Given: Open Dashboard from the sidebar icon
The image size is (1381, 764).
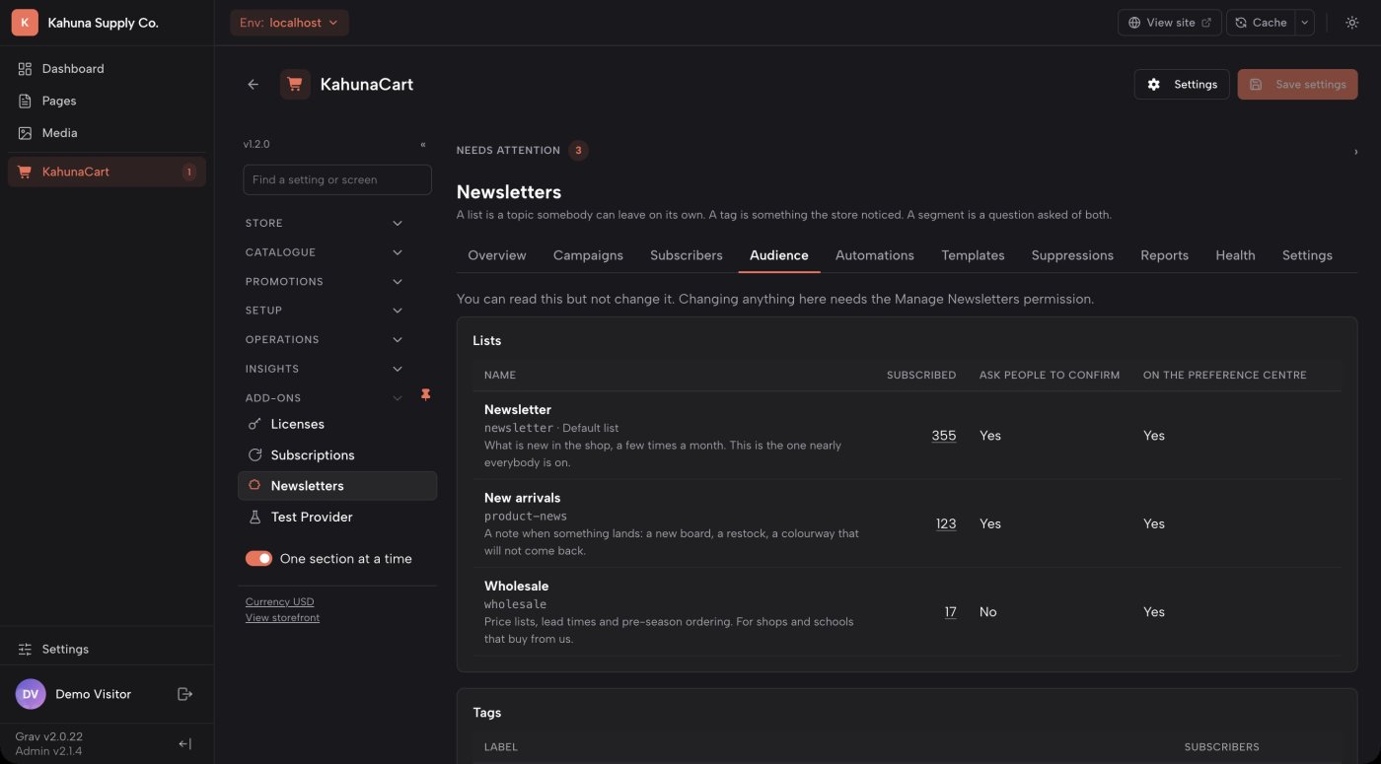Looking at the screenshot, I should click(25, 69).
